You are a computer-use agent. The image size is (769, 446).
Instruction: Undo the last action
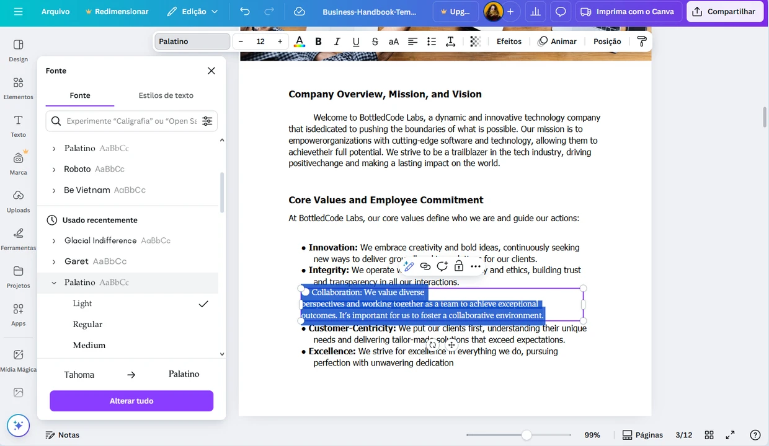[x=245, y=12]
